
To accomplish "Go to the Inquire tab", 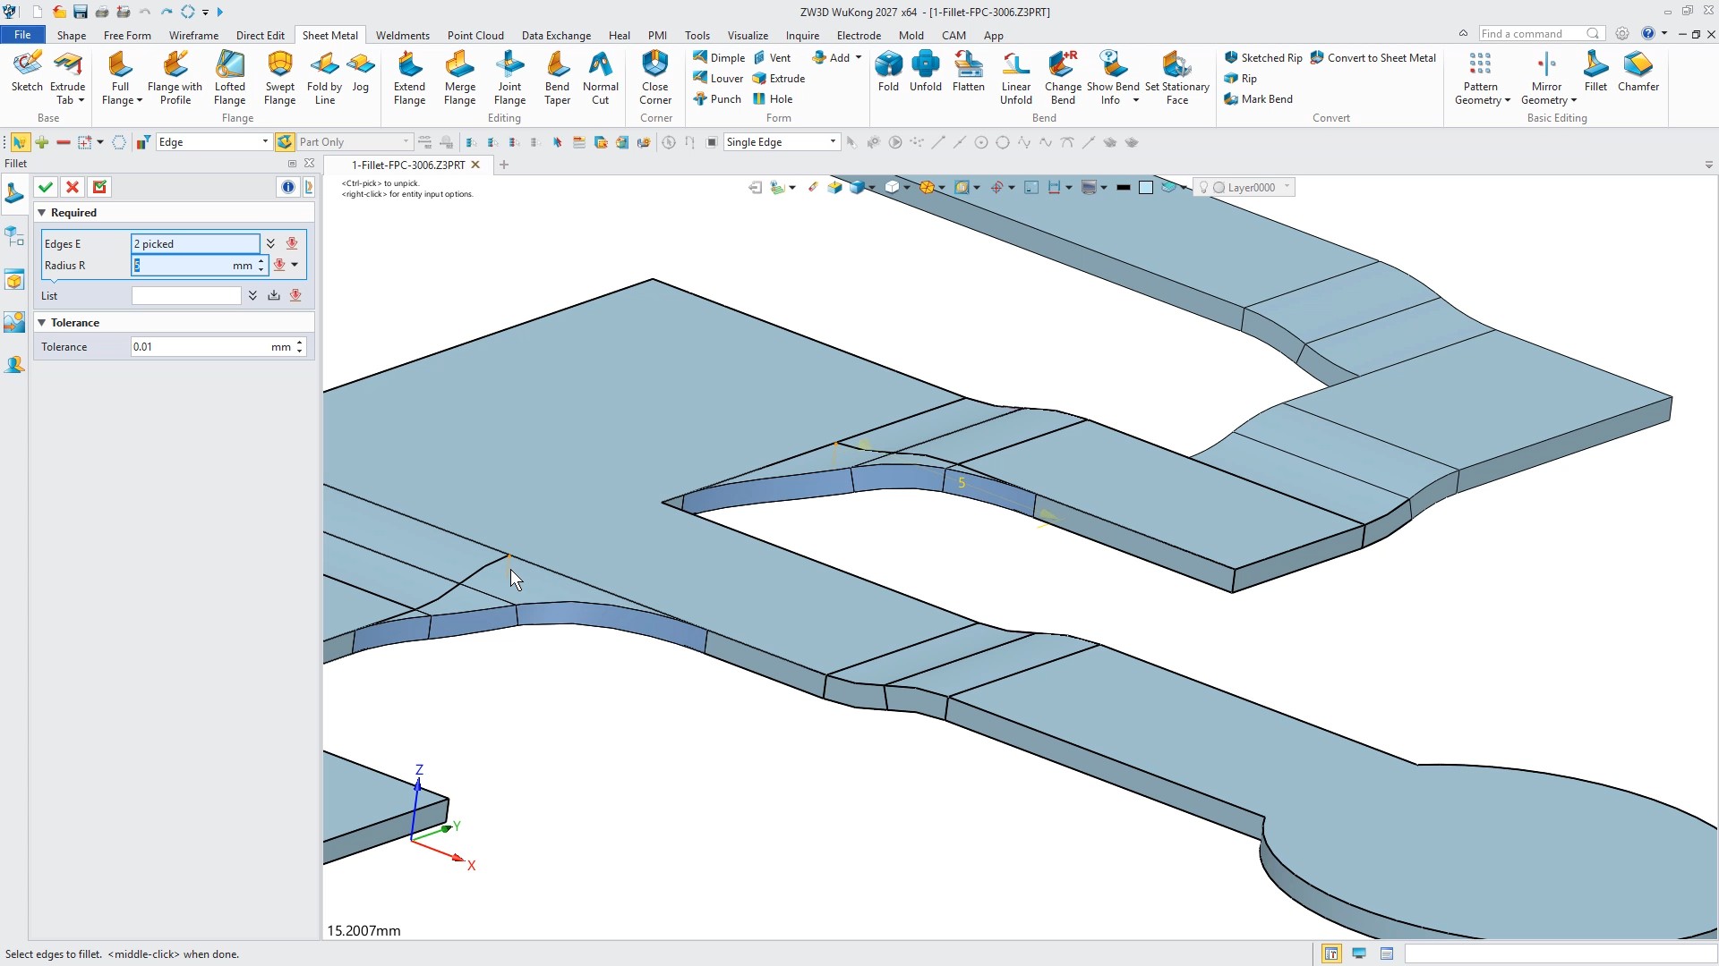I will tap(802, 35).
